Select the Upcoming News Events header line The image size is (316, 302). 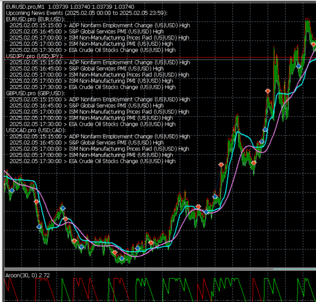click(x=87, y=13)
